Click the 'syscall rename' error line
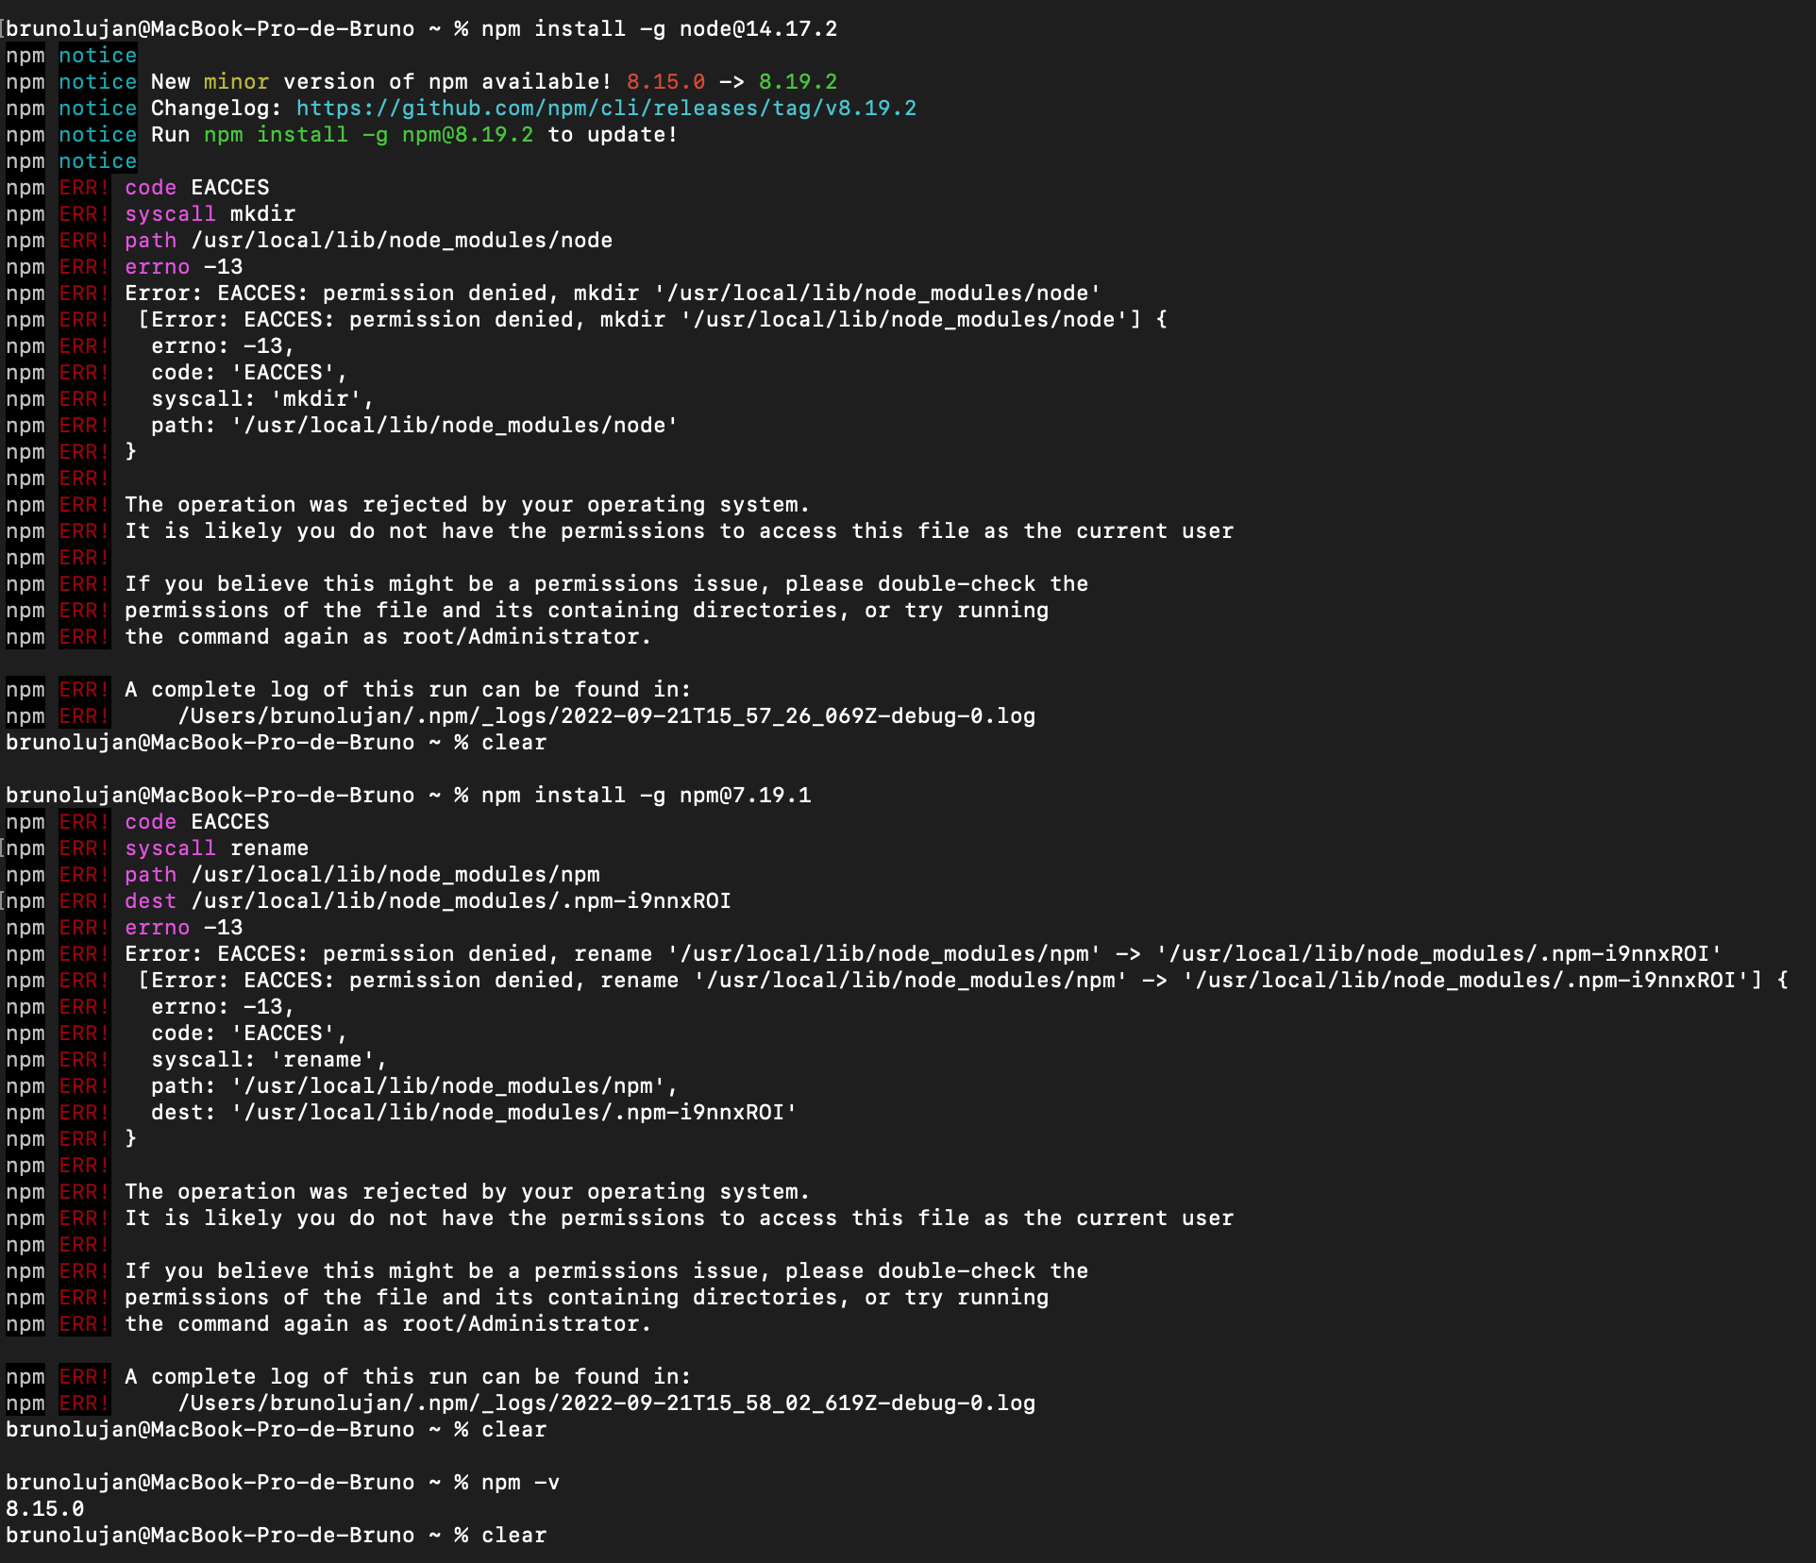The image size is (1816, 1563). click(216, 849)
